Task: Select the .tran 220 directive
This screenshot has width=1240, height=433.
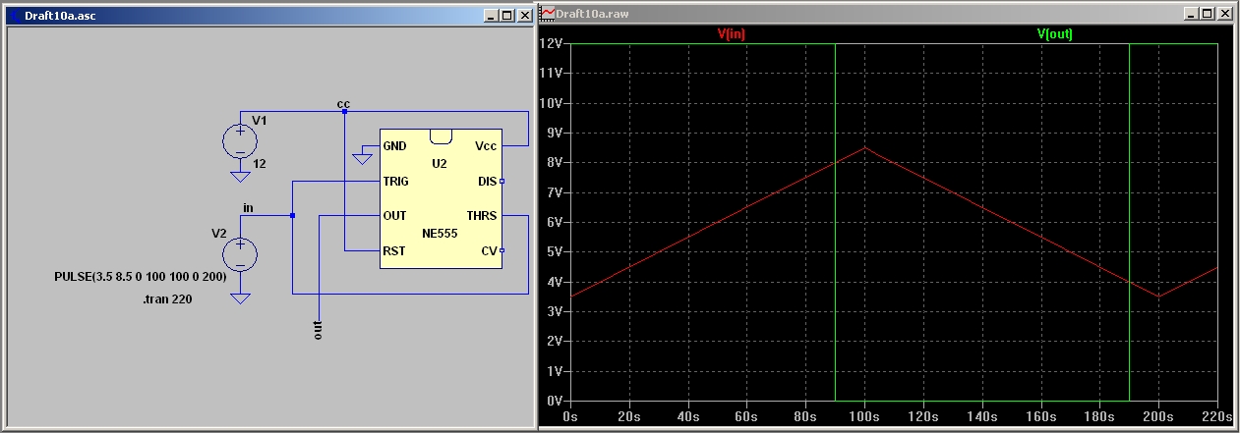Action: pyautogui.click(x=166, y=299)
